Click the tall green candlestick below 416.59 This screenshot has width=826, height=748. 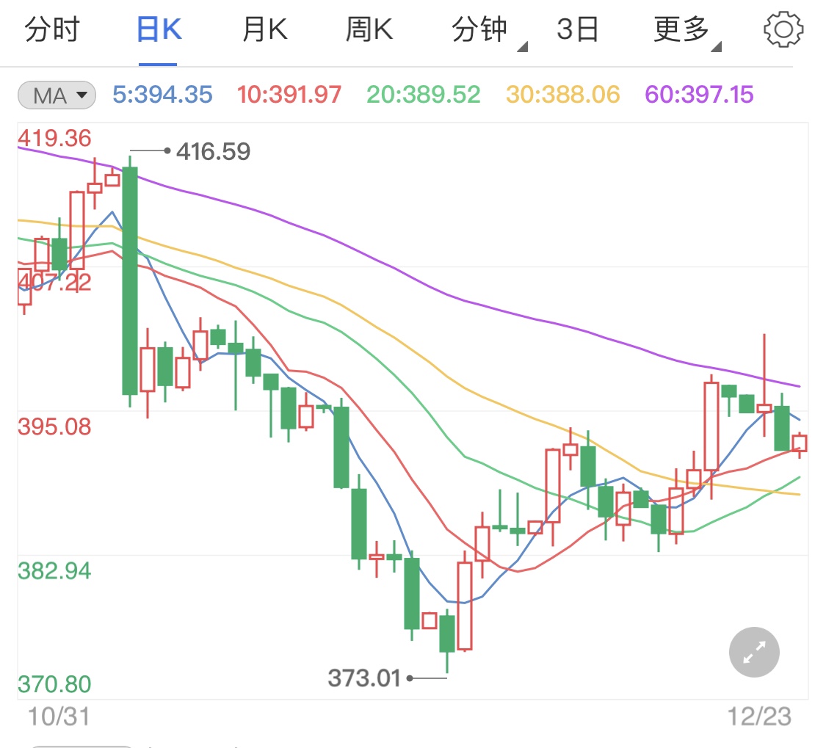point(130,280)
